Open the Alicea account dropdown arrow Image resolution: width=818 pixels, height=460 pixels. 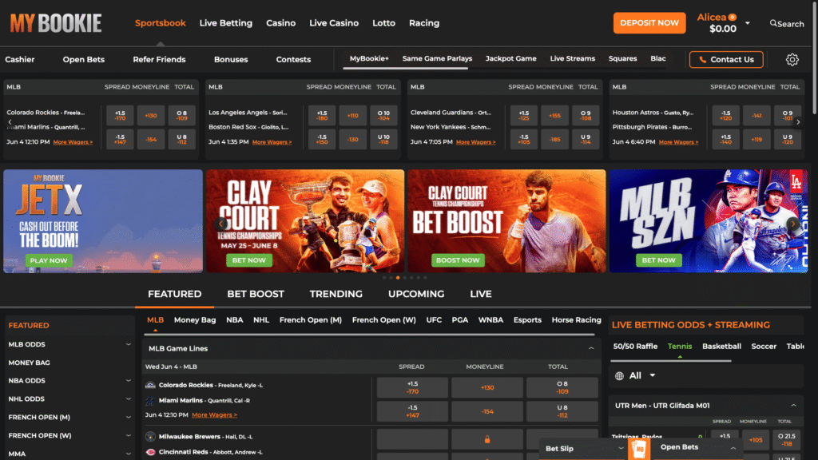pyautogui.click(x=748, y=23)
